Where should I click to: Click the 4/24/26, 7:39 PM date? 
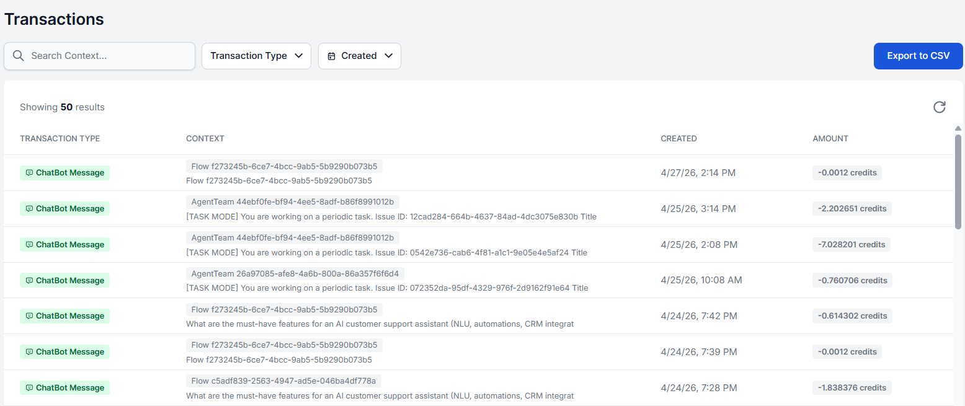point(699,352)
